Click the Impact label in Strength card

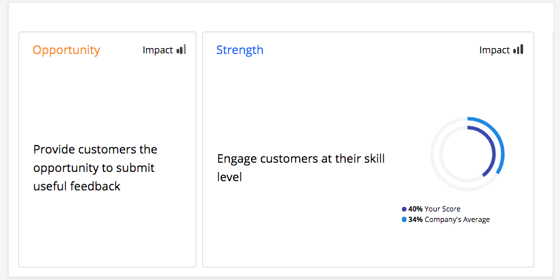tap(494, 50)
